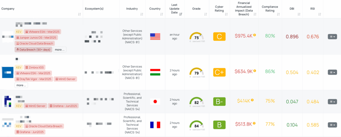Click the United States flag icon
Image resolution: width=341 pixels, height=137 pixels.
point(155,36)
